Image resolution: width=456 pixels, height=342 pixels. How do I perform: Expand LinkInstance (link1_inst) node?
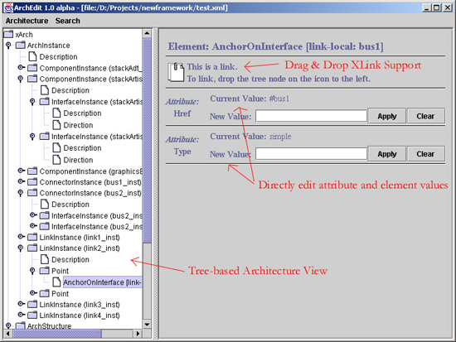21,237
